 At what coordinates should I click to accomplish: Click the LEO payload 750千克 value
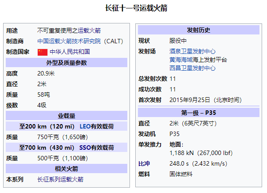pyautogui.click(x=63, y=137)
